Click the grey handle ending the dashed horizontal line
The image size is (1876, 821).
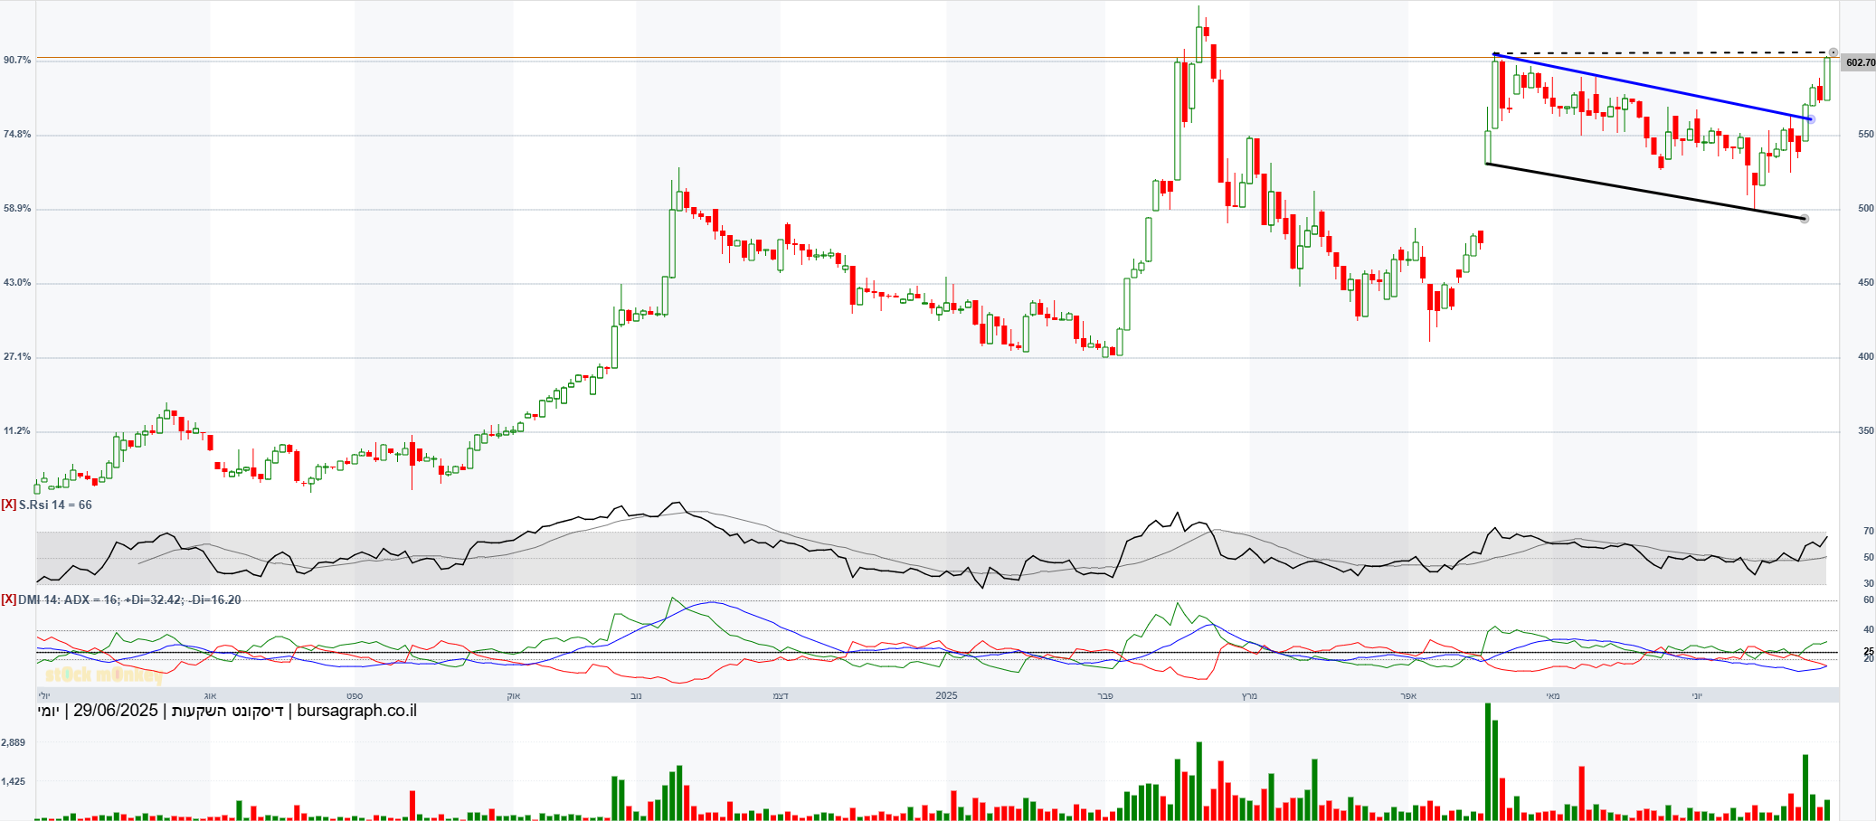[x=1833, y=52]
